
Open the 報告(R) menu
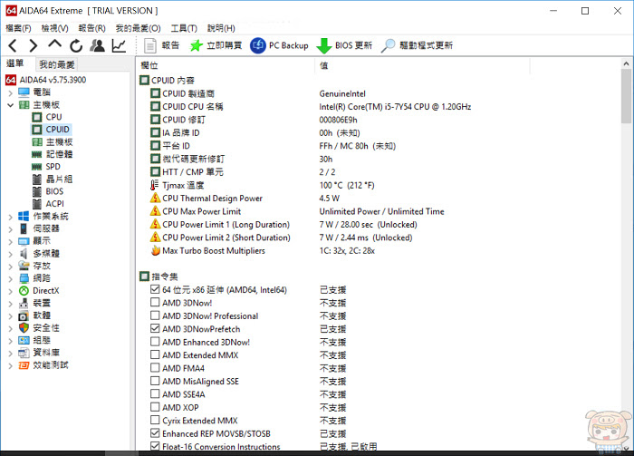pos(91,28)
